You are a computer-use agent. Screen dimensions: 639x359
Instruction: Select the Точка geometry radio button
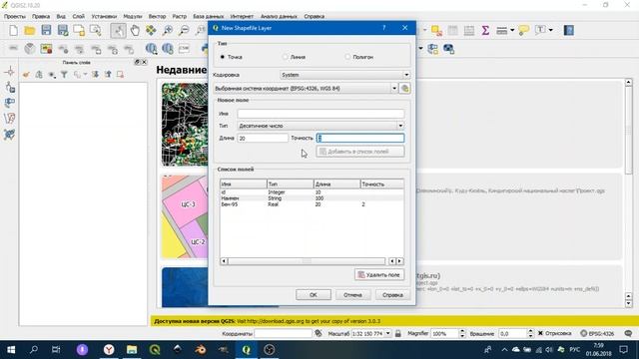pyautogui.click(x=222, y=57)
